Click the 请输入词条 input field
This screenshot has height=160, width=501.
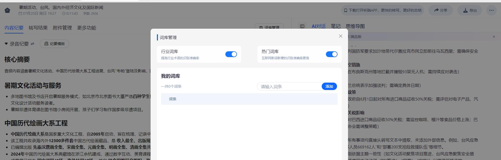[x=289, y=87]
